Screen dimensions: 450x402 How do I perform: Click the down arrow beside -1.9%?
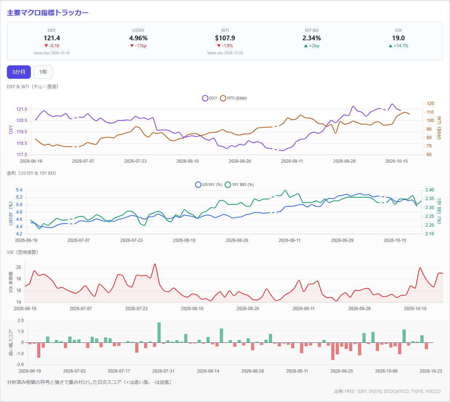219,46
